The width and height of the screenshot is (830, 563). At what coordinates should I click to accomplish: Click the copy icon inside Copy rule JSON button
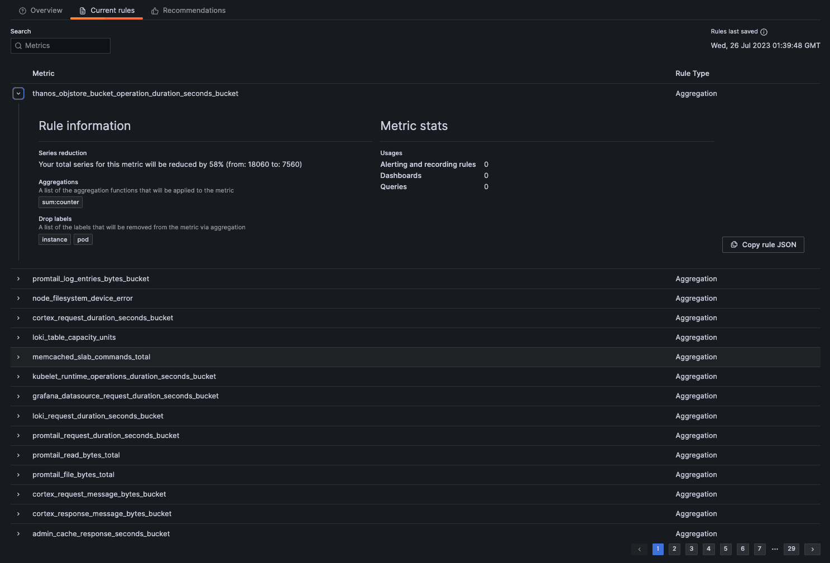coord(734,244)
